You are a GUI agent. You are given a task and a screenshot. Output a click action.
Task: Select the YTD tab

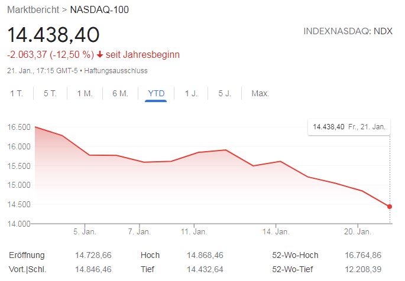point(156,93)
